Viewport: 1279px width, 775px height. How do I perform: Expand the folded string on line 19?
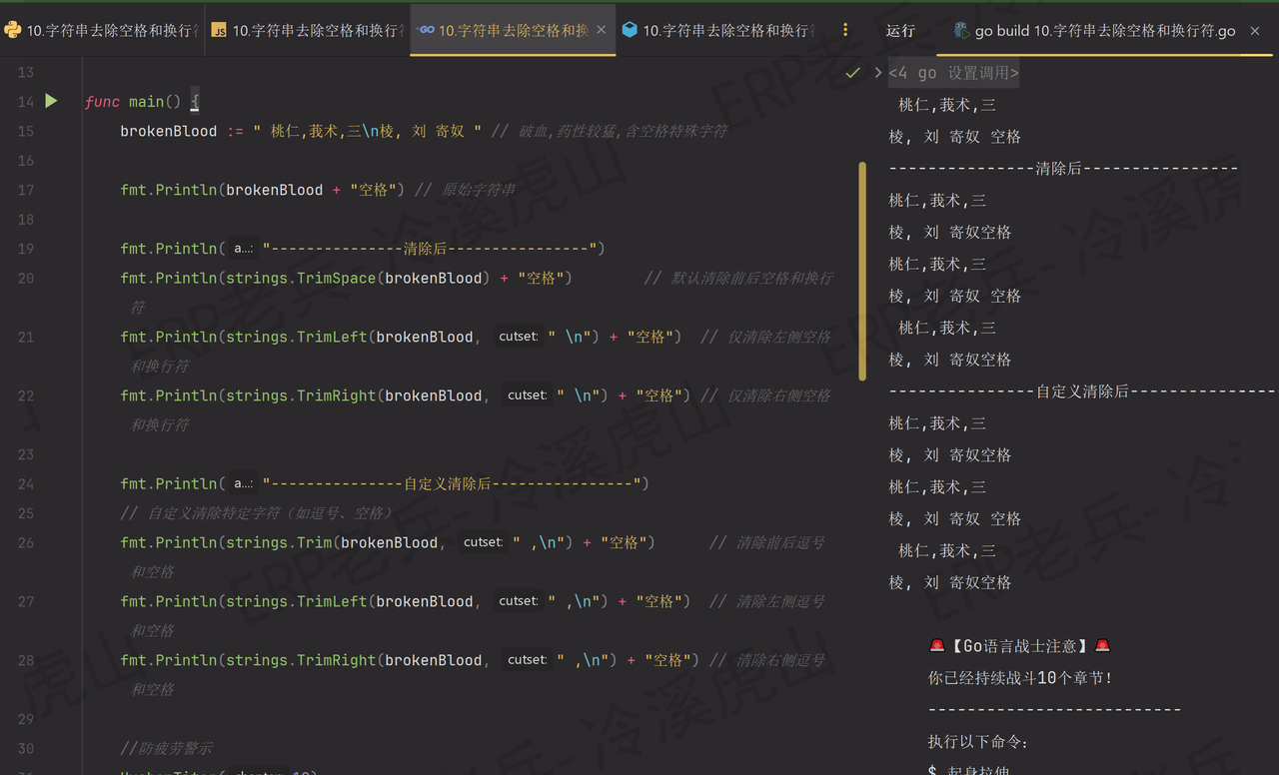tap(241, 248)
